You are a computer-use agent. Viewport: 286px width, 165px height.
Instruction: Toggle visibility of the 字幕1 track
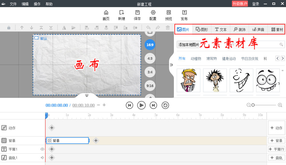pos(42,149)
